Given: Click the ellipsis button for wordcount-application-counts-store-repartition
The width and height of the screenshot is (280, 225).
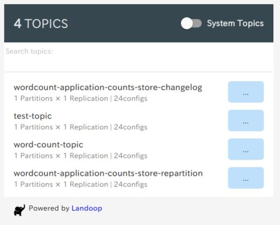Looking at the screenshot, I should [x=246, y=178].
